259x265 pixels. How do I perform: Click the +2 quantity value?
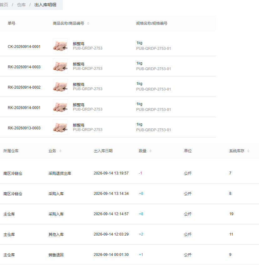(141, 234)
